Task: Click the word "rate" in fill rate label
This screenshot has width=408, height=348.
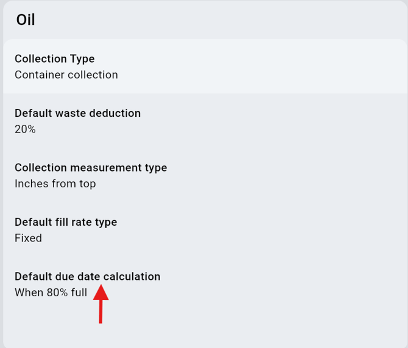Action: click(x=80, y=222)
